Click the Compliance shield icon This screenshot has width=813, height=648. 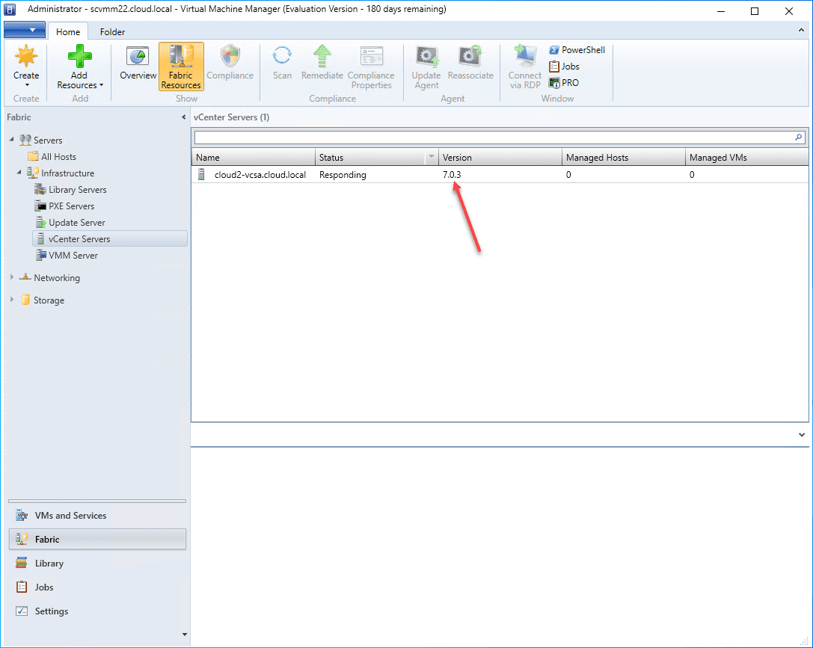[x=230, y=56]
